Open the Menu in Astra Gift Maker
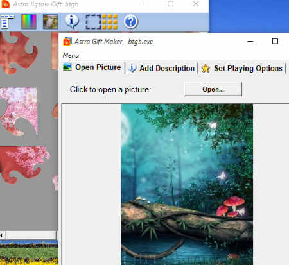 [x=71, y=55]
